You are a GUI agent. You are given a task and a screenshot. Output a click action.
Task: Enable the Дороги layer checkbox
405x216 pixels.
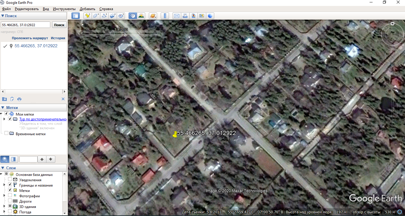pos(10,201)
